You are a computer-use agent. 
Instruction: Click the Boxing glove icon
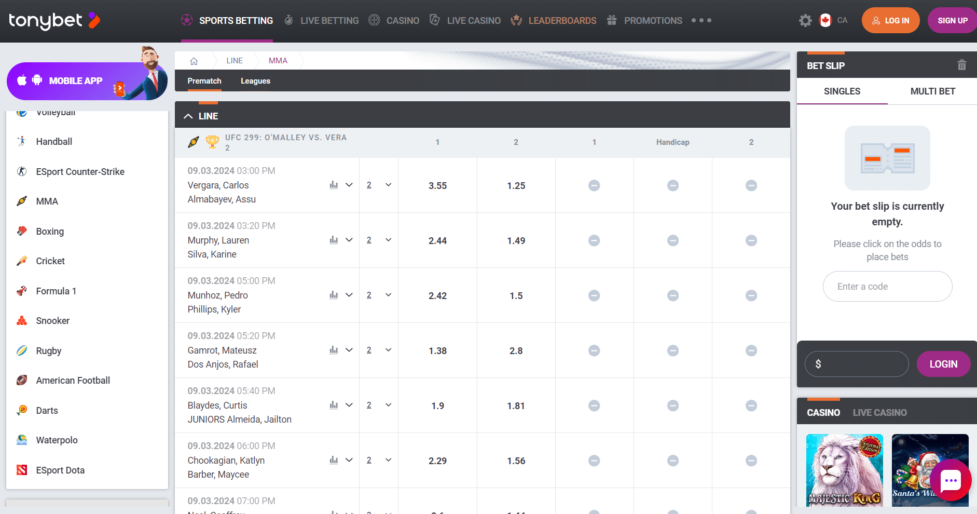tap(22, 231)
